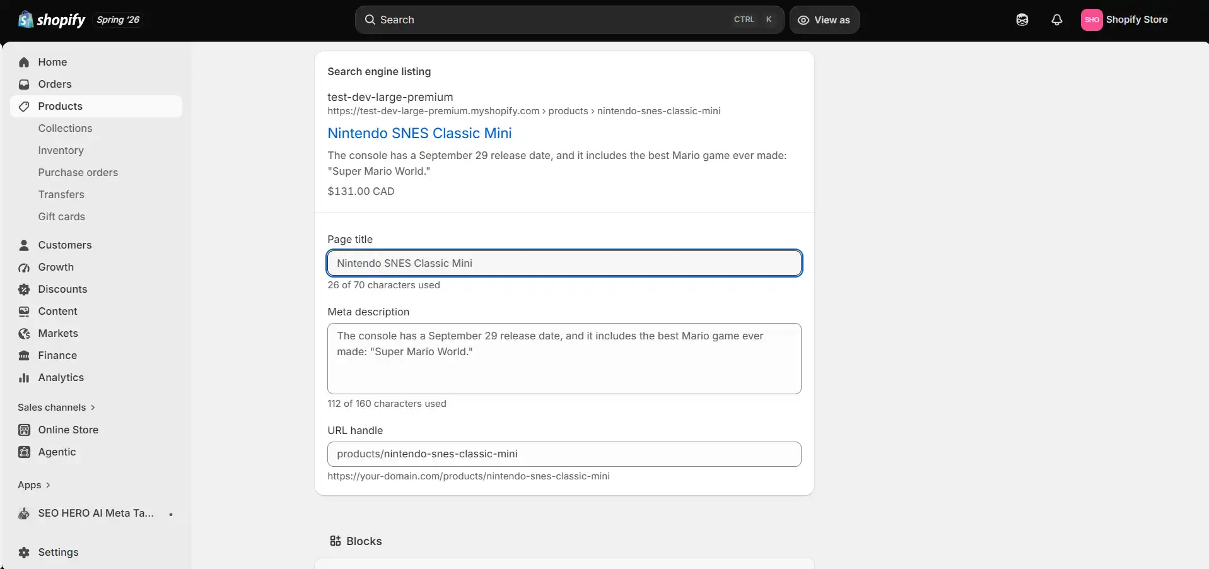
Task: Click the Markets globe icon
Action: click(x=24, y=333)
